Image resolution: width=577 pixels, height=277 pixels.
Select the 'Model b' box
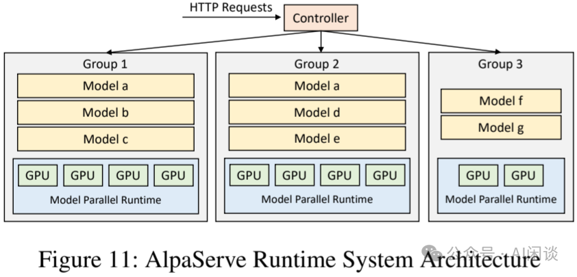point(106,112)
